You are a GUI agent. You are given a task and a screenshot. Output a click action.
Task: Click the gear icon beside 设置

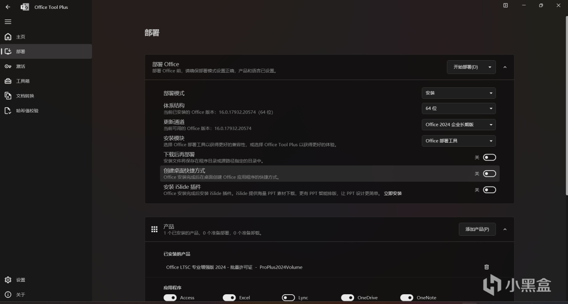[8, 280]
